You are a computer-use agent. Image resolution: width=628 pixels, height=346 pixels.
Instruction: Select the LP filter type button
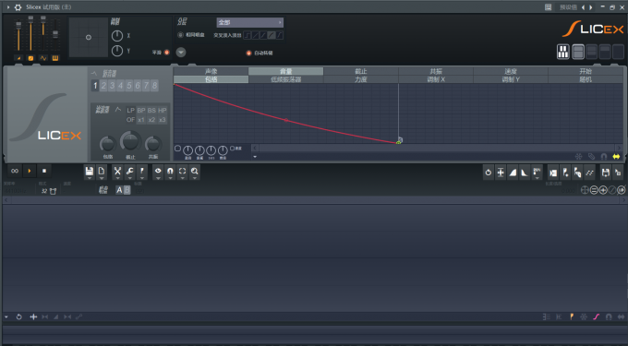(130, 111)
